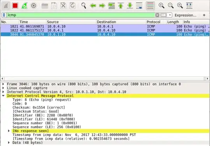The image size is (210, 146).
Task: Clear the icmp display filter
Action: [x=157, y=15]
